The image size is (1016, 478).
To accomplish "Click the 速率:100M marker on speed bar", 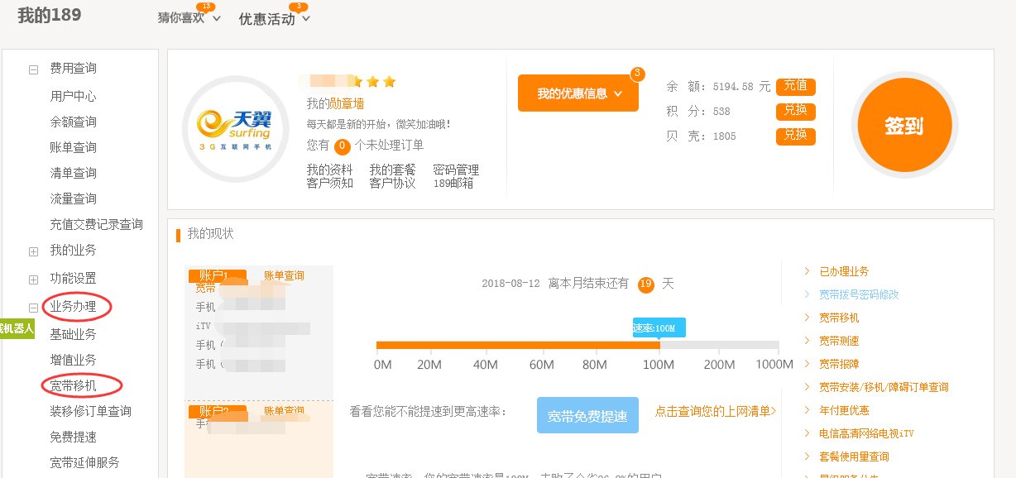I will pos(659,328).
